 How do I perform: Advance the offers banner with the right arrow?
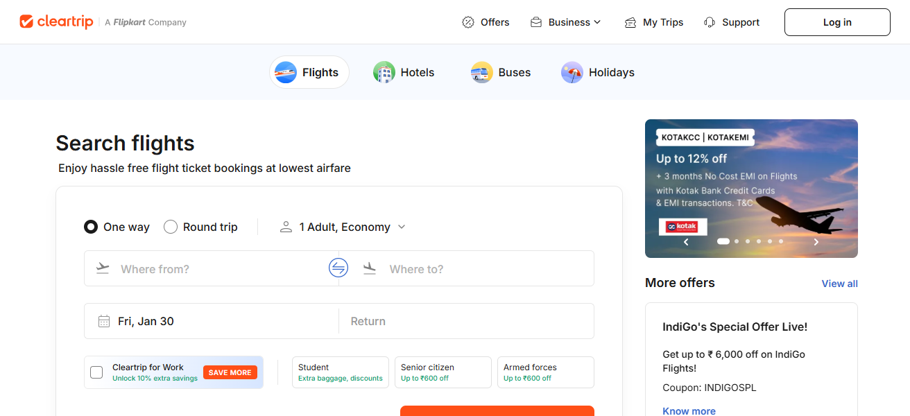[816, 242]
